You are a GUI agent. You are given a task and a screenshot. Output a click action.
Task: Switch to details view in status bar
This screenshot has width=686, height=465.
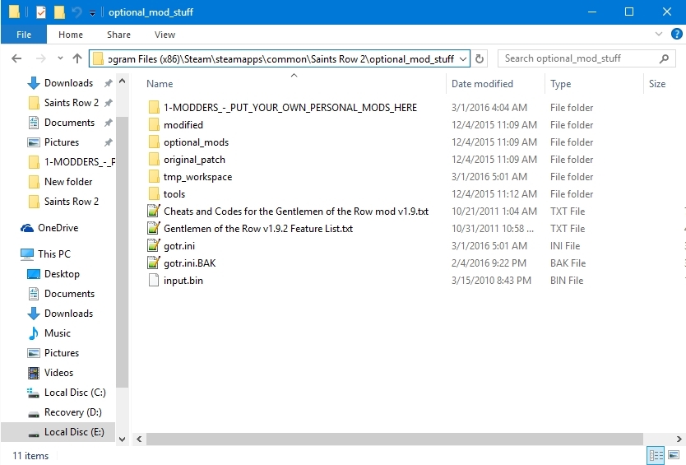(x=656, y=455)
